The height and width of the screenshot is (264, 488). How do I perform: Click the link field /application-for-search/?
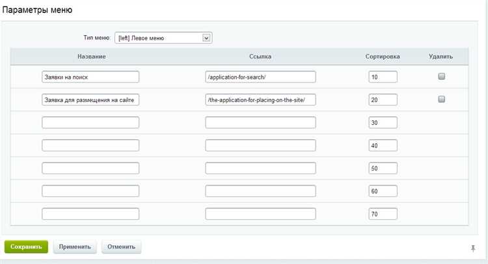[x=260, y=77]
